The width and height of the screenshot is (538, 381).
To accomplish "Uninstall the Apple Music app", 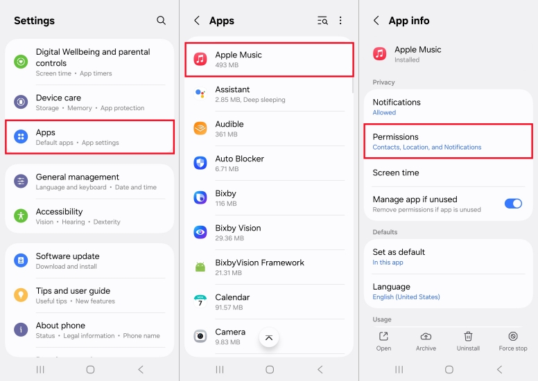I will click(468, 341).
